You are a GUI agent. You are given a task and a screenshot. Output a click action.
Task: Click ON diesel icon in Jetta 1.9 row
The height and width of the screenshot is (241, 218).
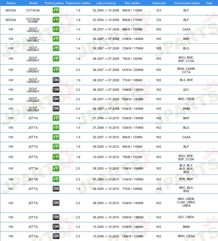pyautogui.click(x=56, y=189)
